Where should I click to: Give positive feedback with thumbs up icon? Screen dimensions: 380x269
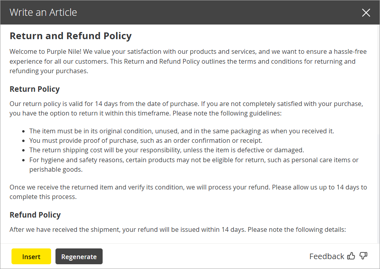[x=351, y=256]
